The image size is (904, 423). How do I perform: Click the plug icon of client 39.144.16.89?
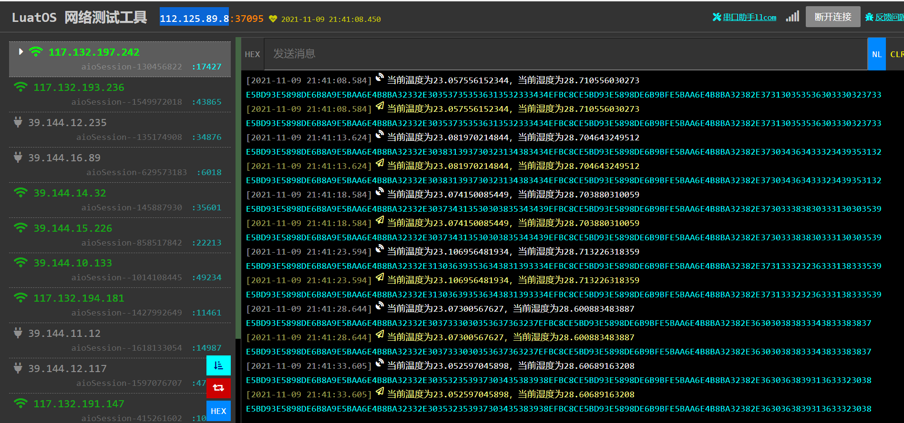[18, 157]
